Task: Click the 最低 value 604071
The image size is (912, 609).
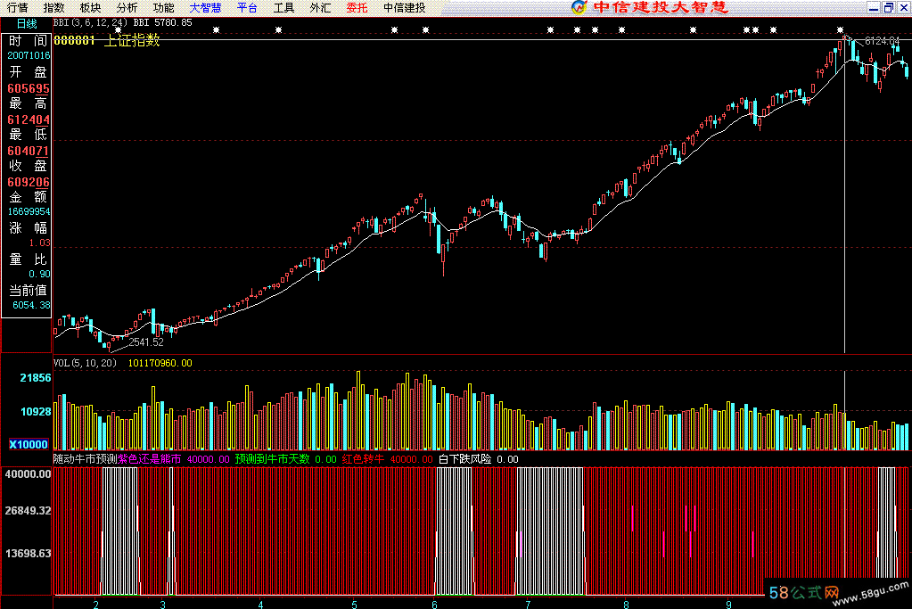Action: pyautogui.click(x=29, y=151)
